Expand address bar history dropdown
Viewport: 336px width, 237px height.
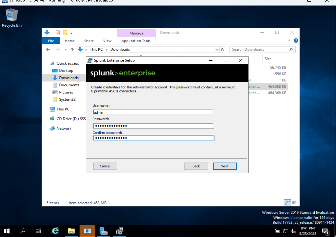(217, 50)
